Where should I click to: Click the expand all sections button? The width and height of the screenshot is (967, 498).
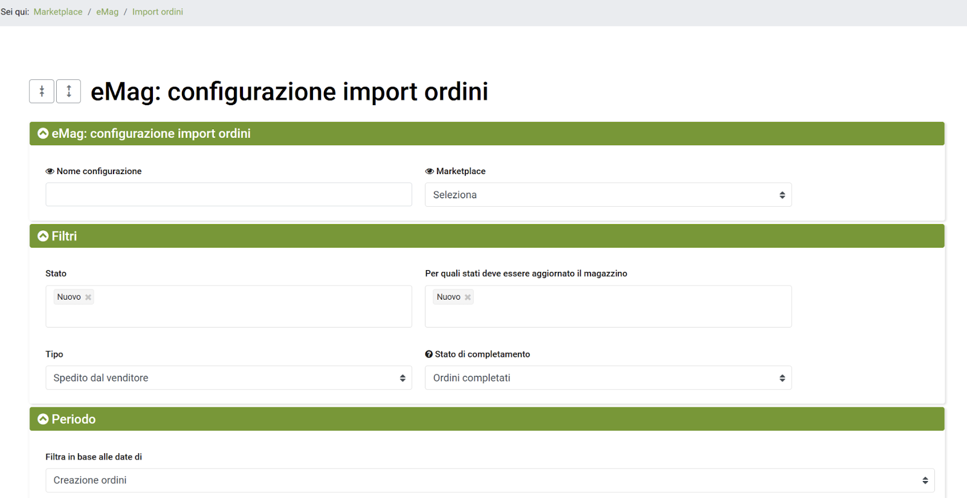pos(68,91)
